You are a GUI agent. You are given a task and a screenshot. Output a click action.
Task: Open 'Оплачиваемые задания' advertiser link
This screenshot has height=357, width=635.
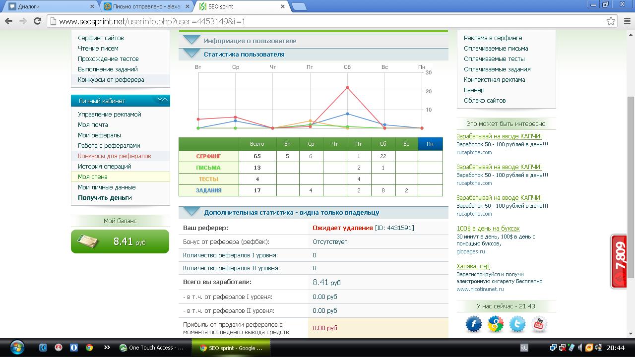[x=497, y=69]
